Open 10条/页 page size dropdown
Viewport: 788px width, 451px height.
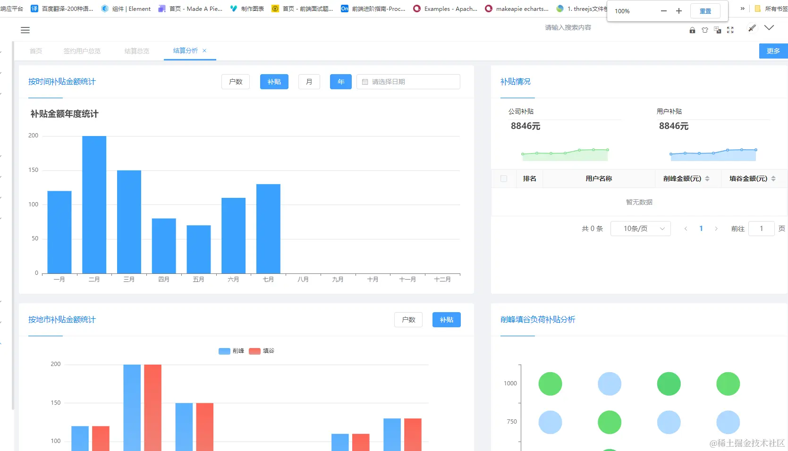pyautogui.click(x=641, y=229)
